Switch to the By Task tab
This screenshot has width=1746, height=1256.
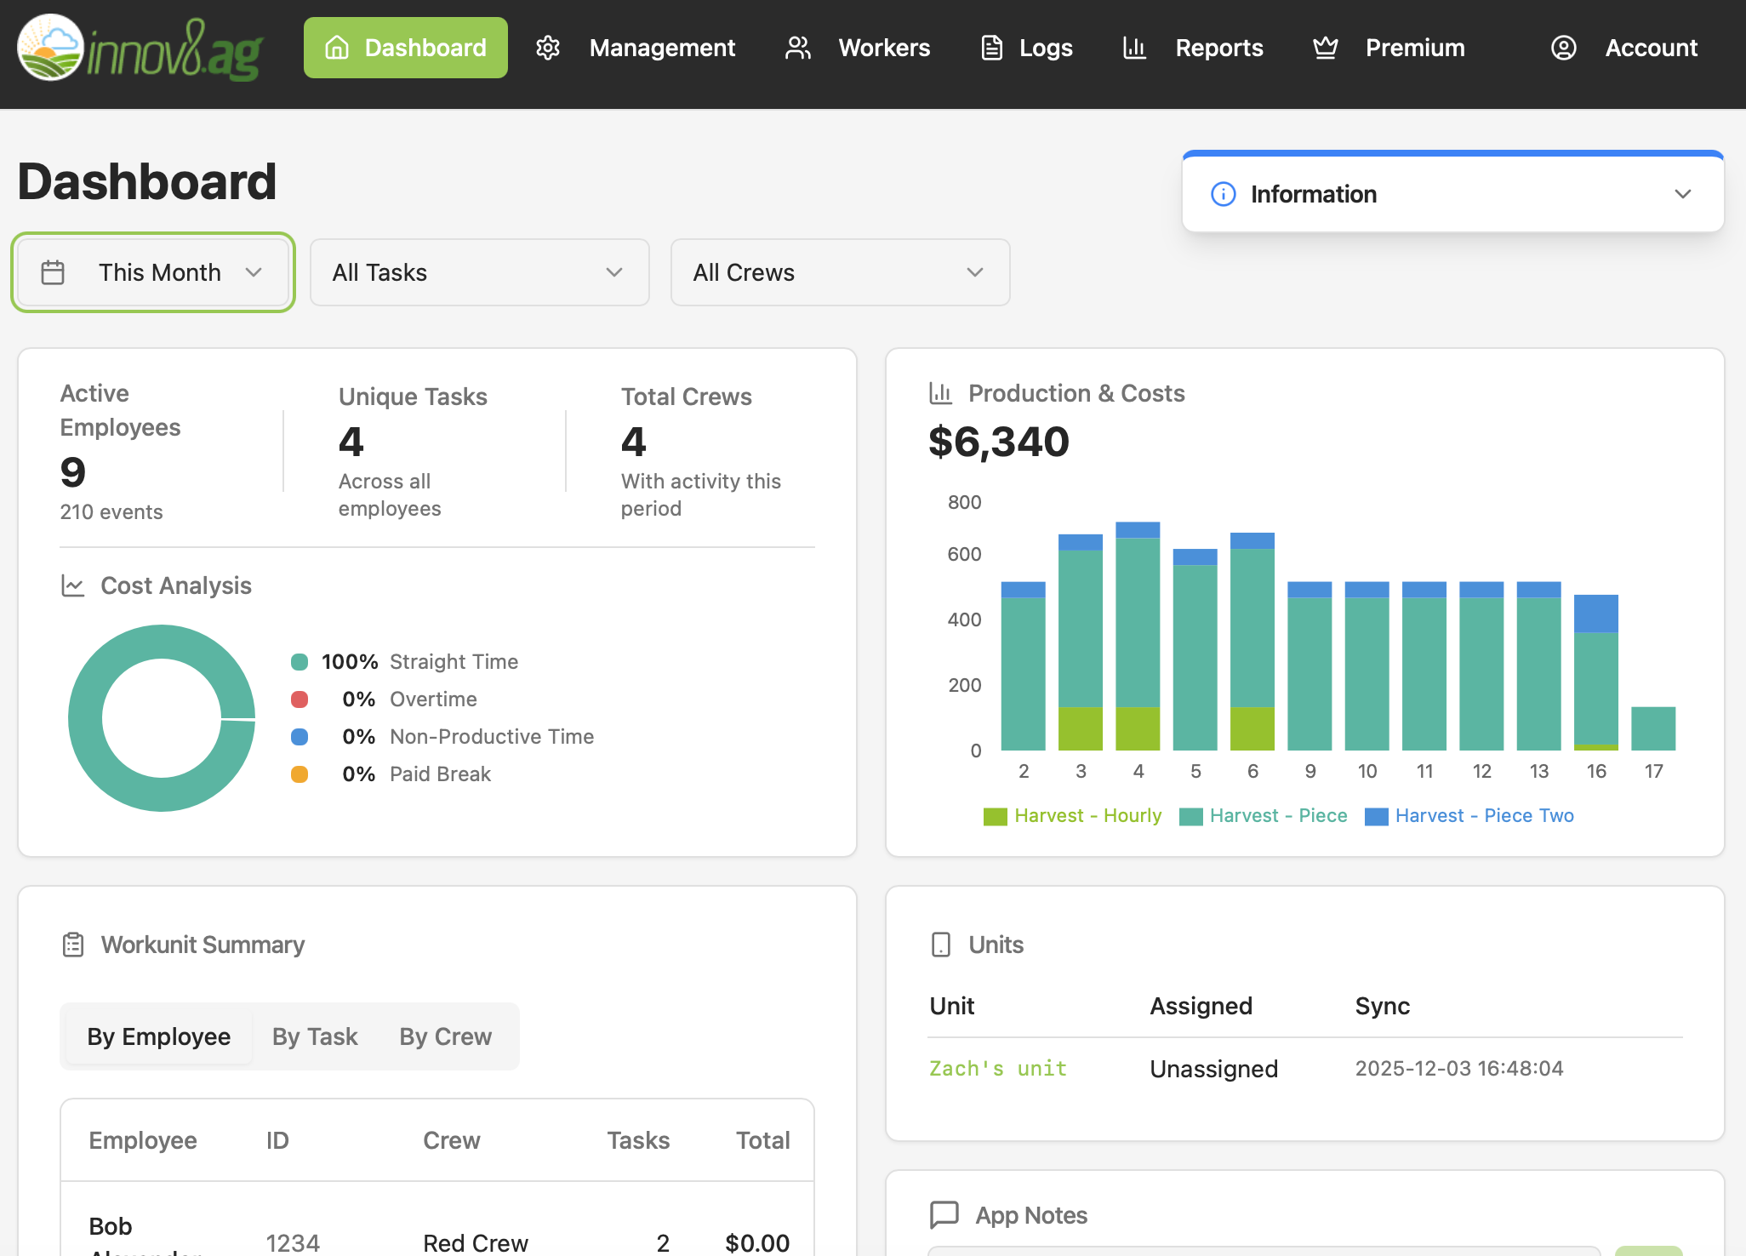(x=315, y=1036)
